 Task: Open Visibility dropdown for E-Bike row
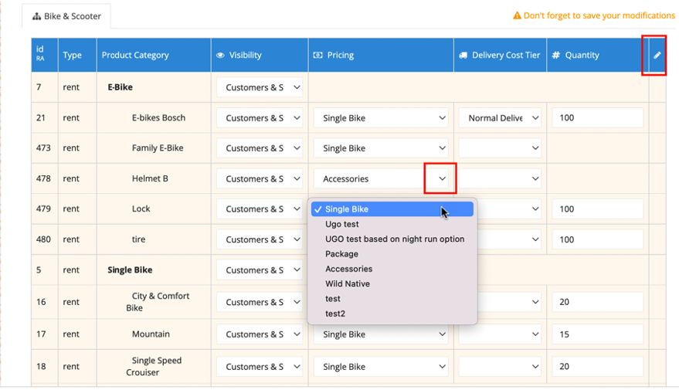[x=260, y=87]
